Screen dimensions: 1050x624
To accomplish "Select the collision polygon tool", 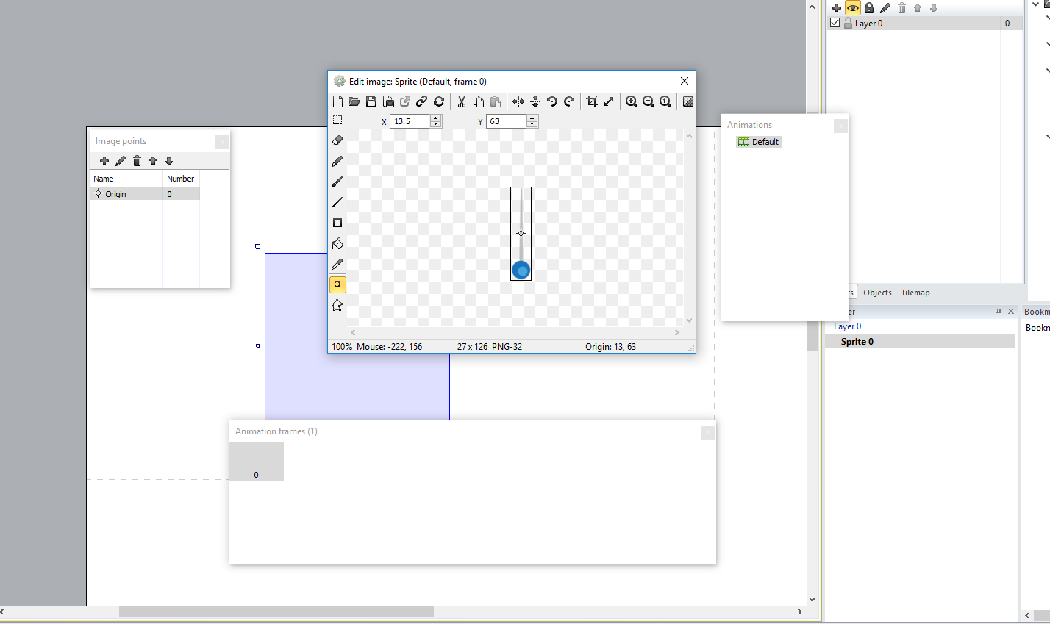I will coord(337,305).
